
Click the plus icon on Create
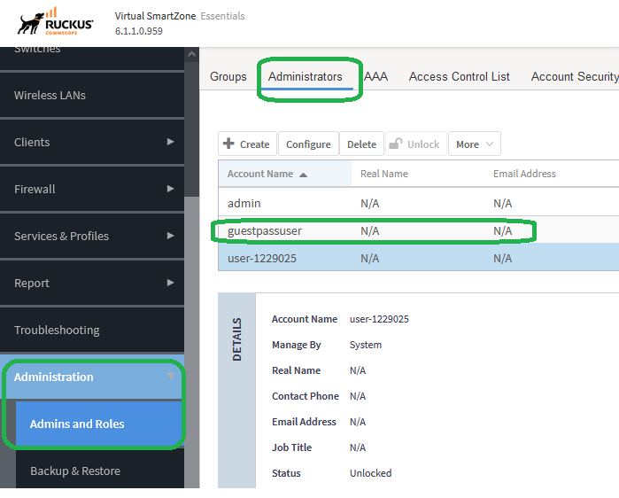coord(228,144)
